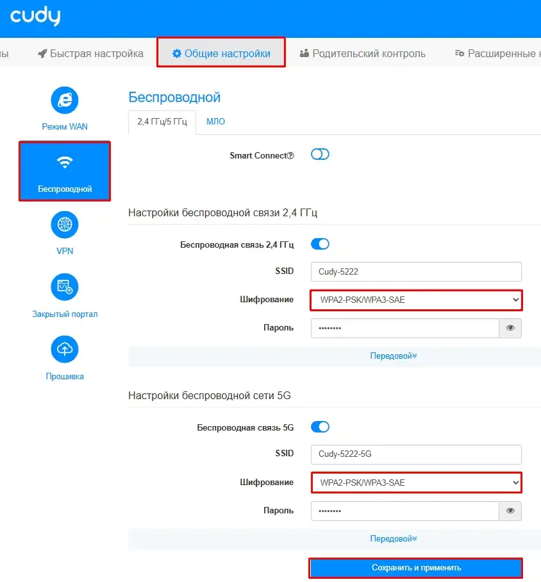Click heading Настройки беспроводной связи 2,4 ГГц

coord(223,212)
